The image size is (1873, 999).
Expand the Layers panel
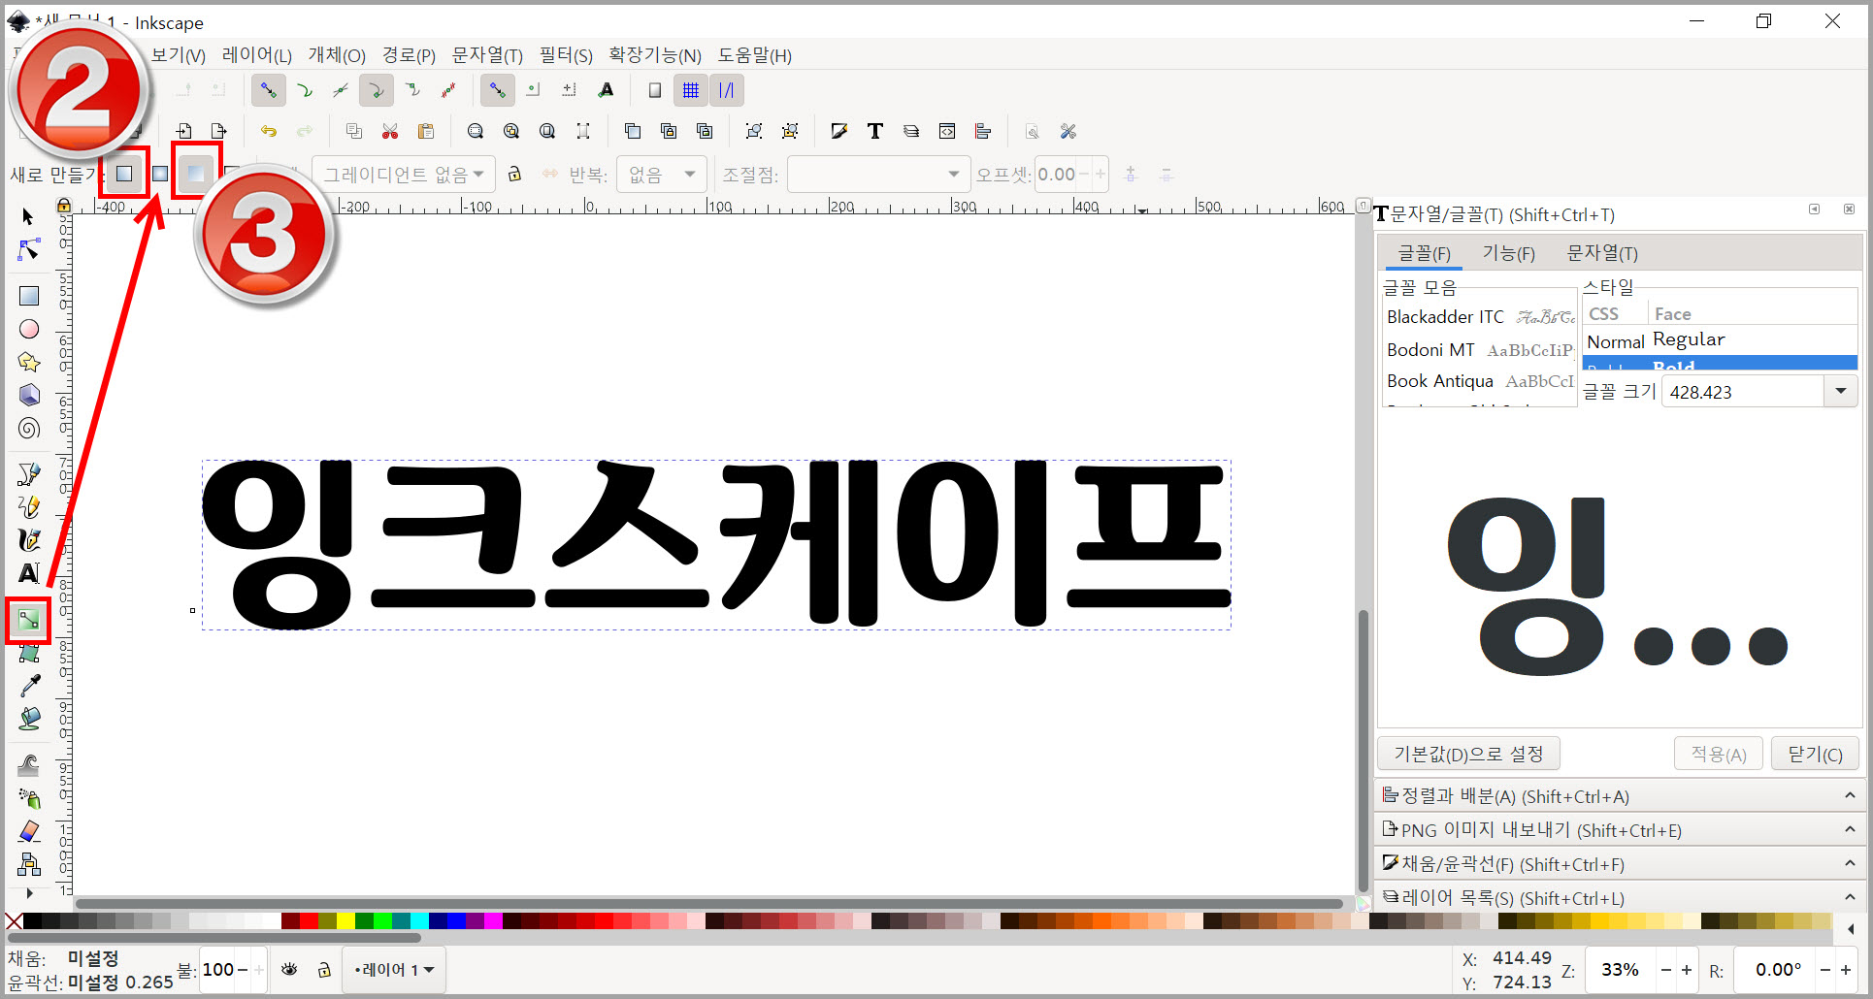tap(1620, 898)
